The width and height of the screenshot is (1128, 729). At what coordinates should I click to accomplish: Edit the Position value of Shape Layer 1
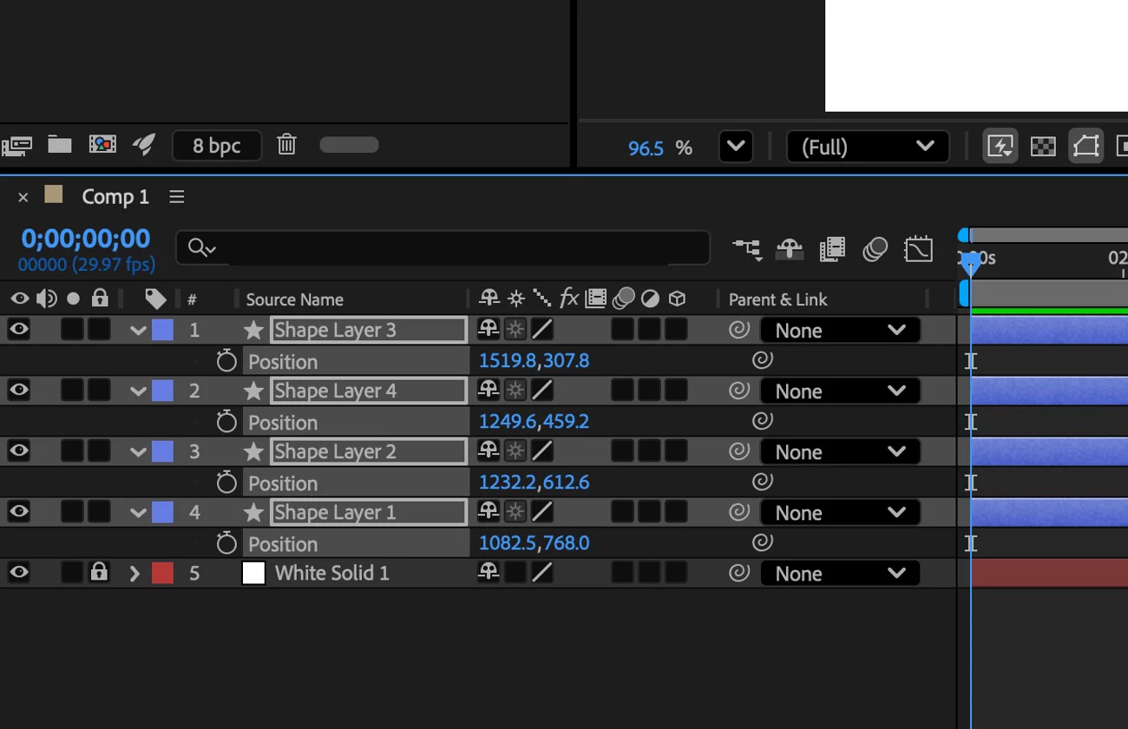click(x=534, y=542)
